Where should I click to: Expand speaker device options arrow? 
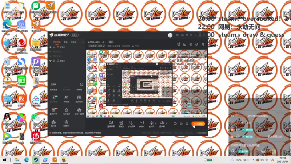pos(166,123)
